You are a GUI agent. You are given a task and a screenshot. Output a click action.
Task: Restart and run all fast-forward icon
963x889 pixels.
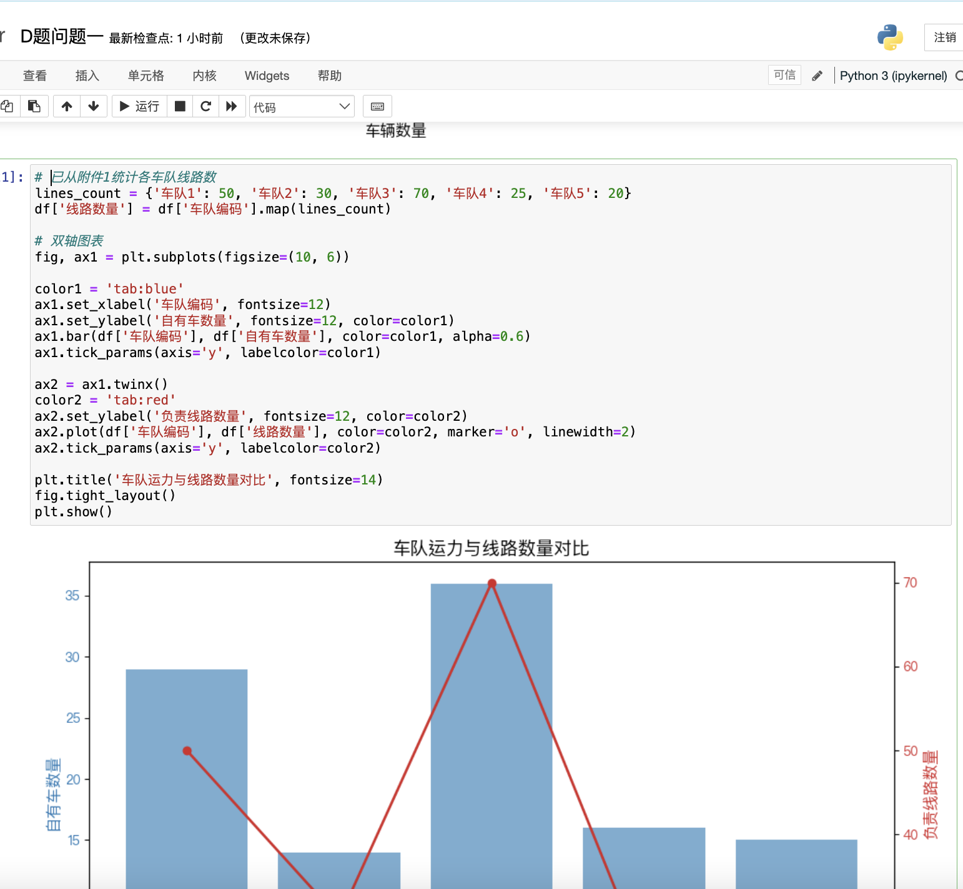pos(232,106)
